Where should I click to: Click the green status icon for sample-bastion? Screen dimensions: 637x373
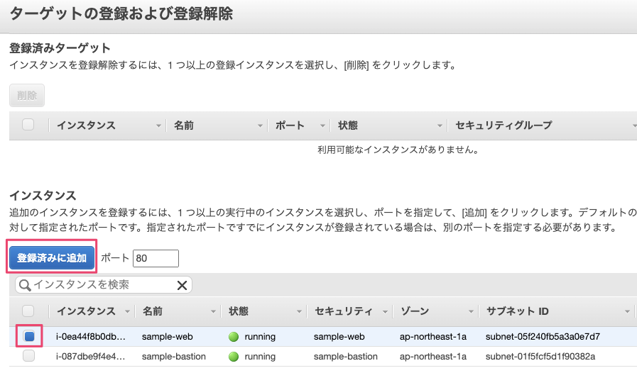click(x=233, y=356)
